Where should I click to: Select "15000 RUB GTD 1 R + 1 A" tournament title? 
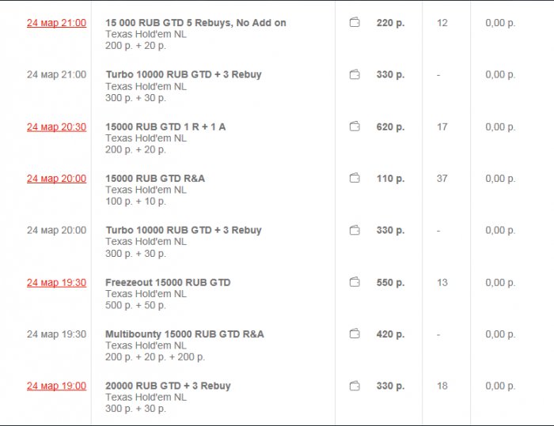165,126
